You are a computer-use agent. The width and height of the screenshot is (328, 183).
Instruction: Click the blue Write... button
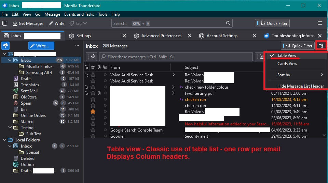tap(41, 46)
